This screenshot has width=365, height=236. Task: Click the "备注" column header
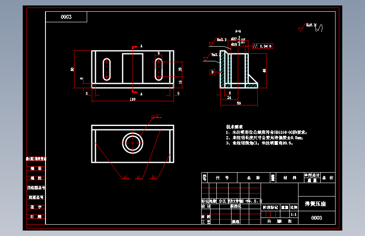point(328,178)
